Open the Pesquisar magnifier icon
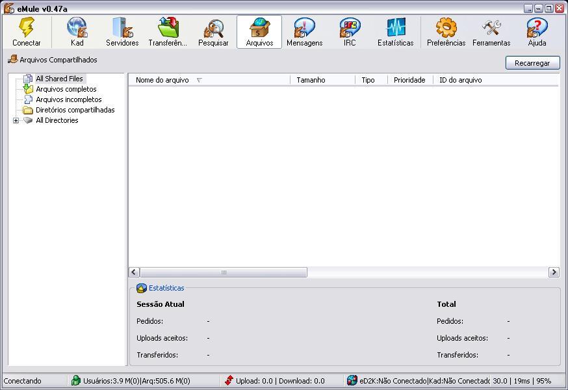Viewport: 568px width, 390px height. point(214,28)
